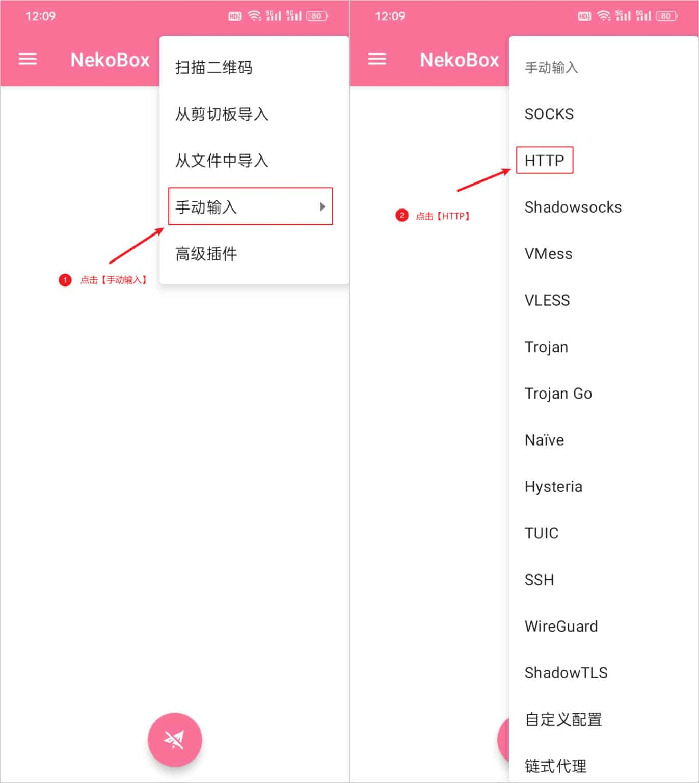Select 从剪切板导入 option

click(222, 114)
